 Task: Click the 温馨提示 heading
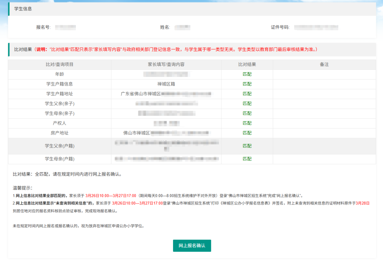click(x=22, y=188)
